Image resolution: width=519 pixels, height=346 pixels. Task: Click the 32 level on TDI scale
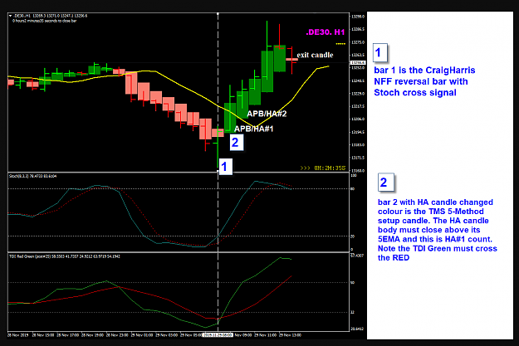353,312
